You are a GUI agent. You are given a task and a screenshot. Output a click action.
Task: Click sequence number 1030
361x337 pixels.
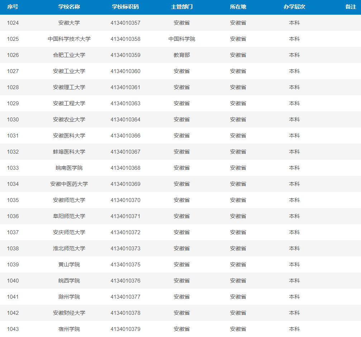click(13, 119)
